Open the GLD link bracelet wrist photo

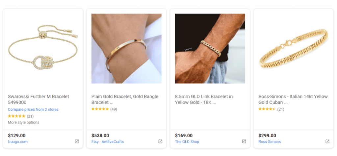click(210, 49)
